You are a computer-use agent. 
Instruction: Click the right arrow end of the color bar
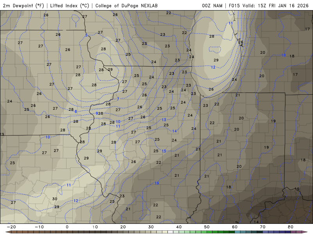click(306, 232)
